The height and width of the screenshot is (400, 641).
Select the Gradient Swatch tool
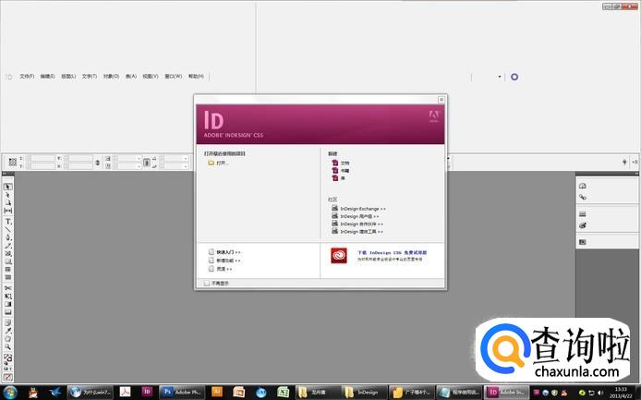click(7, 304)
